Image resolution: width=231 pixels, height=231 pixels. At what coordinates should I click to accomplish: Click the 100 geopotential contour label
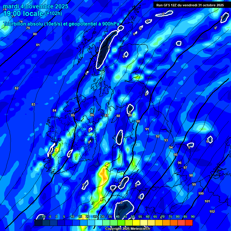pyautogui.click(x=201, y=193)
